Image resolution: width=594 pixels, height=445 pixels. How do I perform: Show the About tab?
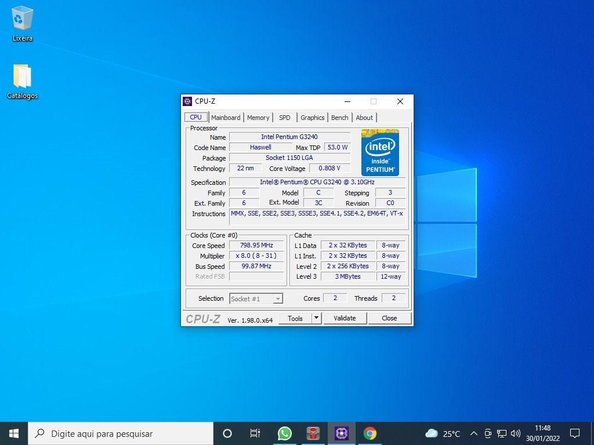click(x=364, y=118)
